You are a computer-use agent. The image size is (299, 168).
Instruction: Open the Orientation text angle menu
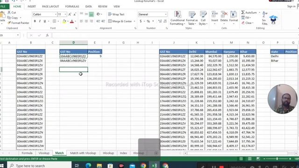[x=99, y=14]
